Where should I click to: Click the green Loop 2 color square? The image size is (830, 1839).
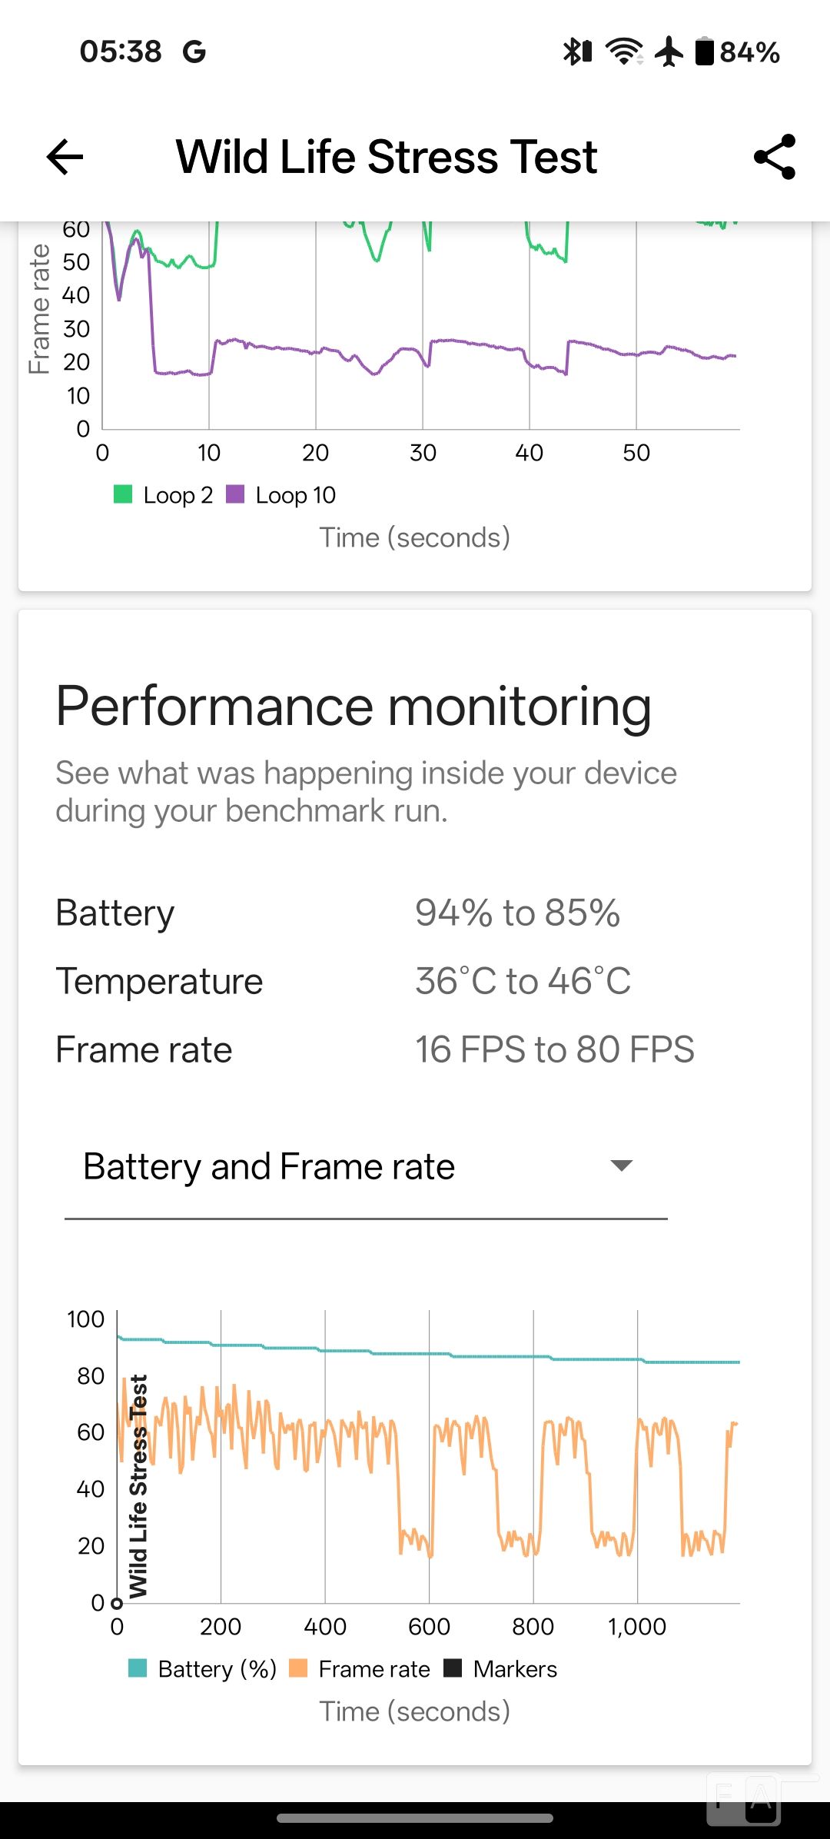[123, 494]
